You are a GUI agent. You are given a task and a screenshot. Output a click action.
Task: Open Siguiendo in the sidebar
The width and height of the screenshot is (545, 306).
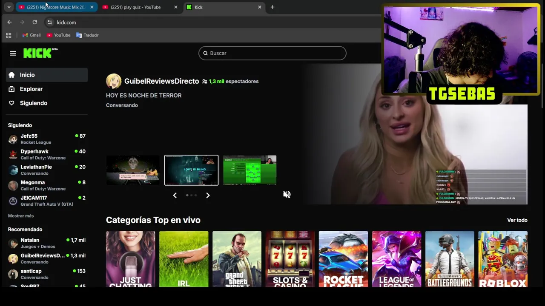pyautogui.click(x=47, y=103)
